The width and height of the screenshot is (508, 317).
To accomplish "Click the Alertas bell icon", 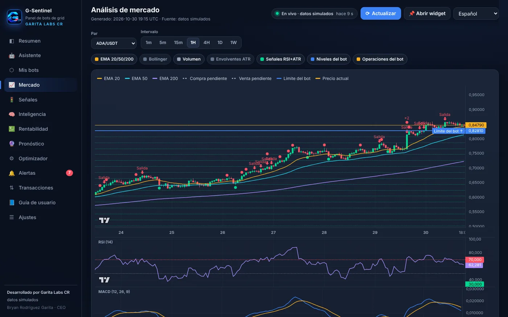I will point(12,173).
